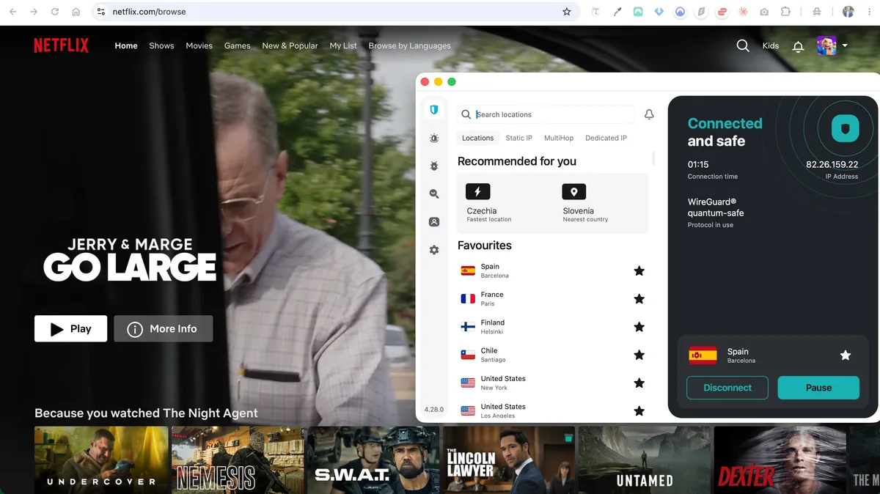Switch to the Dedicated IP tab
This screenshot has width=880, height=494.
pyautogui.click(x=606, y=138)
